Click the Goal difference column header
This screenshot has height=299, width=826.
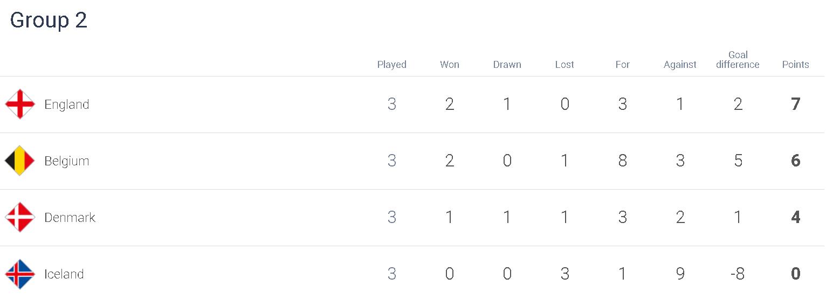click(x=738, y=60)
